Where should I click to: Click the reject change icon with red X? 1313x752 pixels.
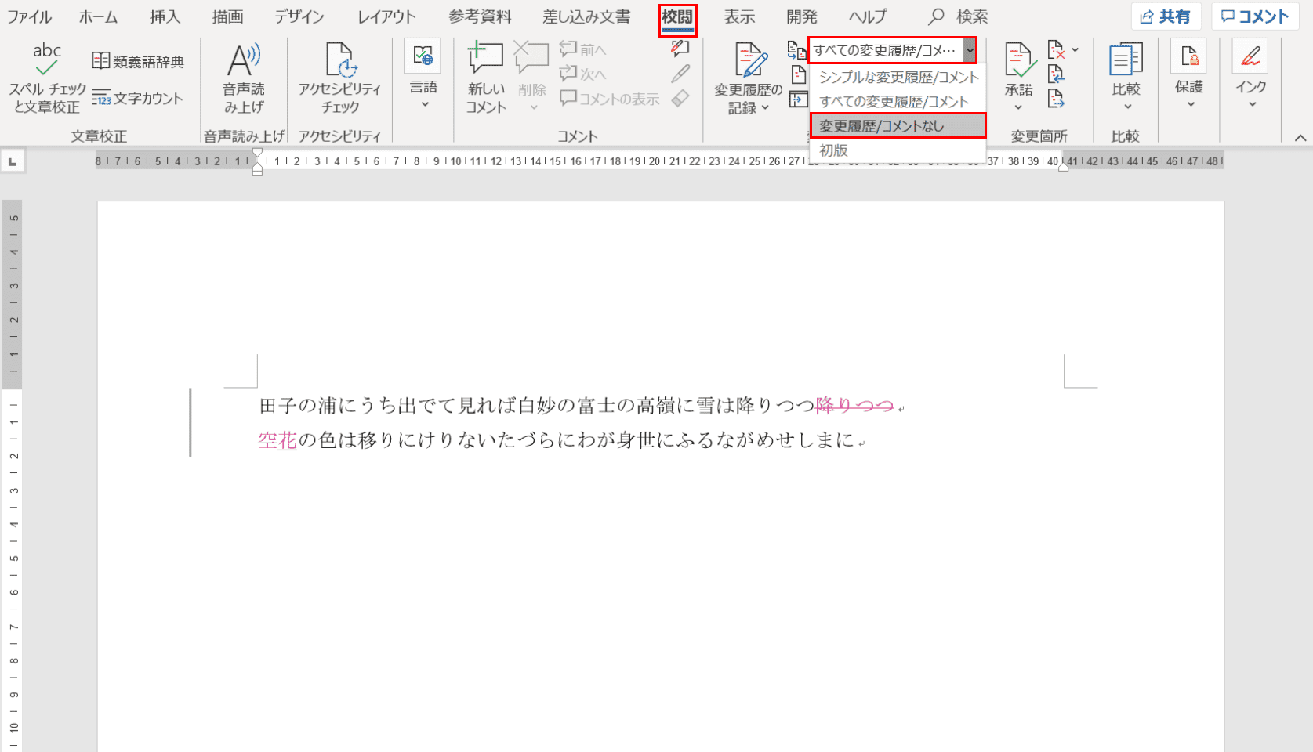(1057, 50)
